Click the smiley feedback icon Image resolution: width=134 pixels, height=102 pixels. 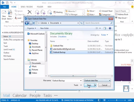point(132,7)
